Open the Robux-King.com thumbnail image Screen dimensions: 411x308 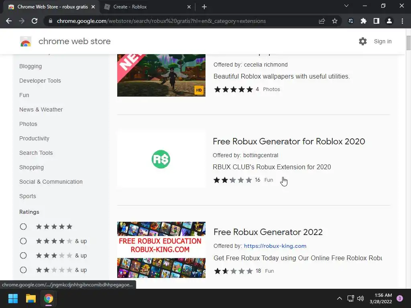click(161, 250)
